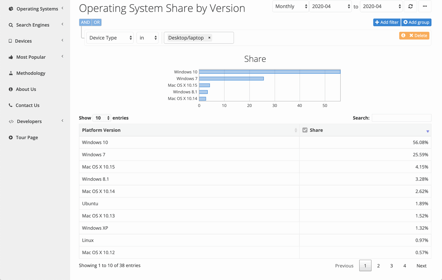Open the Developers sidebar menu
Image resolution: width=442 pixels, height=280 pixels.
coord(29,121)
